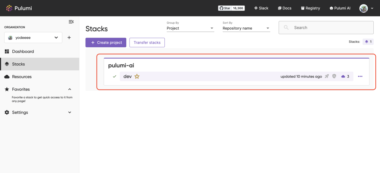Image resolution: width=380 pixels, height=173 pixels.
Task: Open the dev stack more options menu
Action: pyautogui.click(x=360, y=76)
